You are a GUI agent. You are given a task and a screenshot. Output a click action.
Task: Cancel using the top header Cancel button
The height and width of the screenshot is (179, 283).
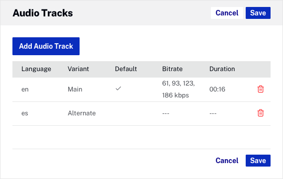tap(227, 13)
